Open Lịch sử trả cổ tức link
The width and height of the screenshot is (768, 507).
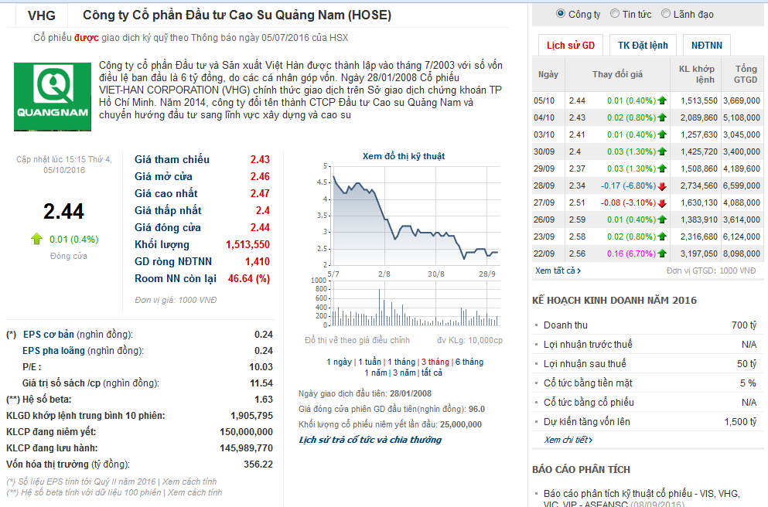(370, 440)
